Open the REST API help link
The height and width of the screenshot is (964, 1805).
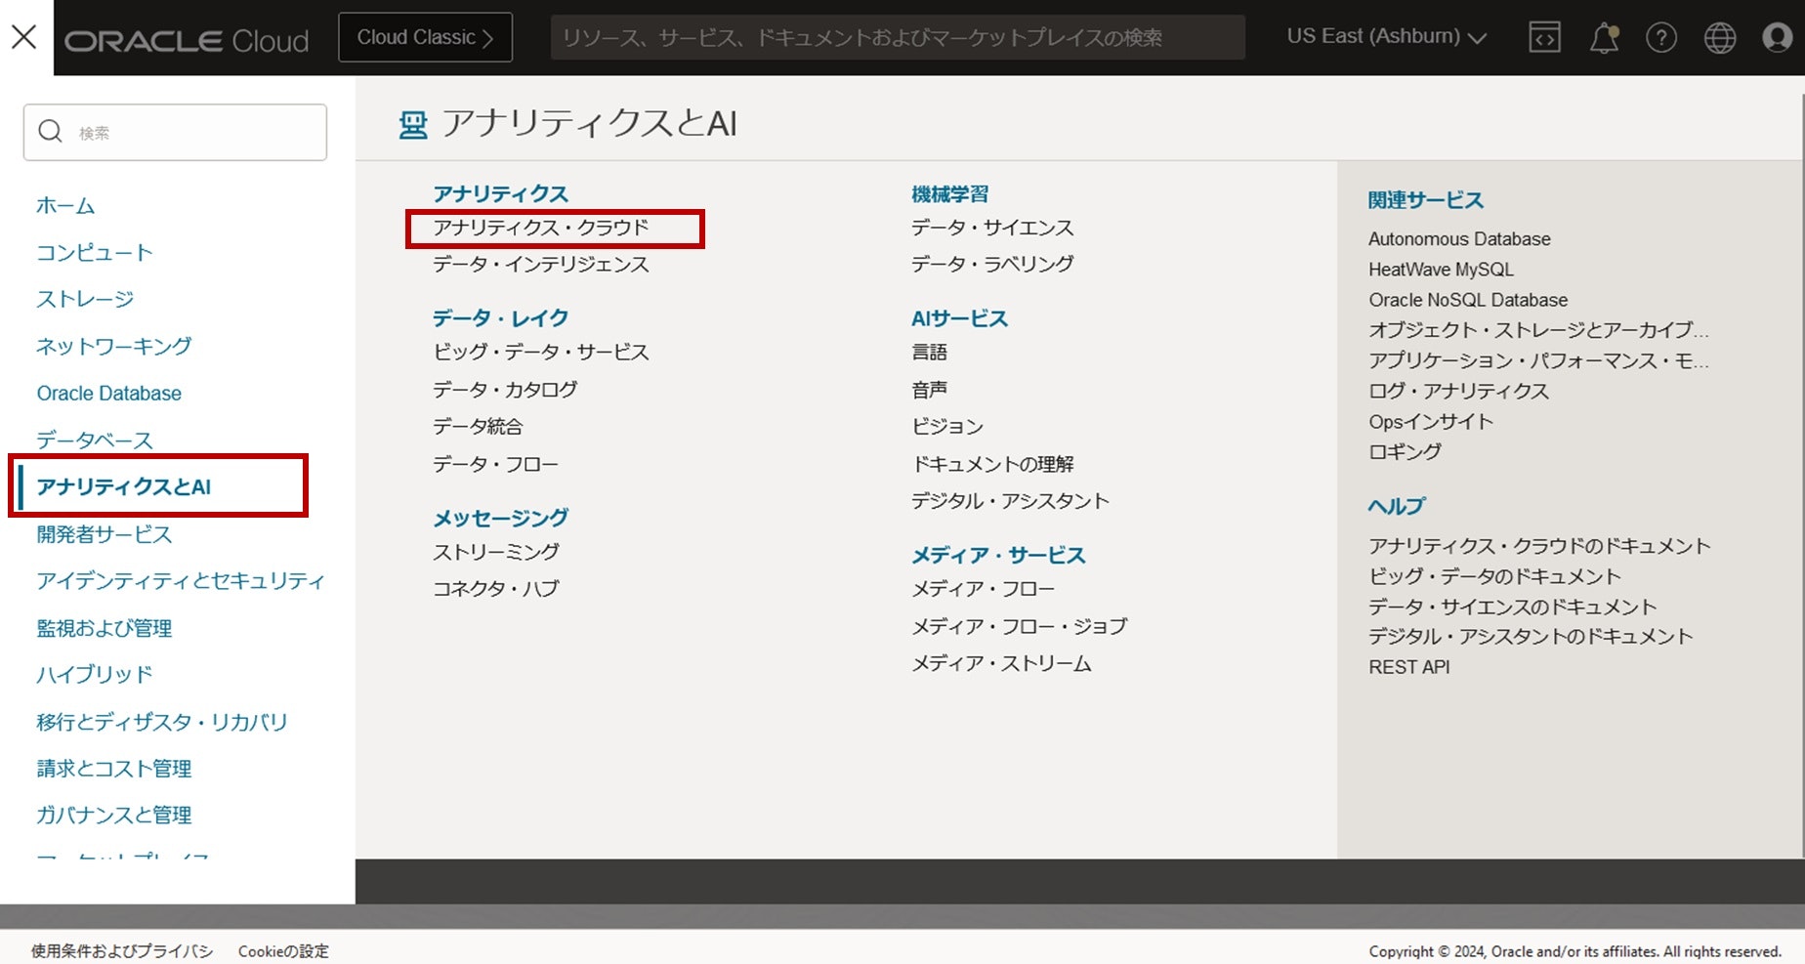click(x=1409, y=667)
